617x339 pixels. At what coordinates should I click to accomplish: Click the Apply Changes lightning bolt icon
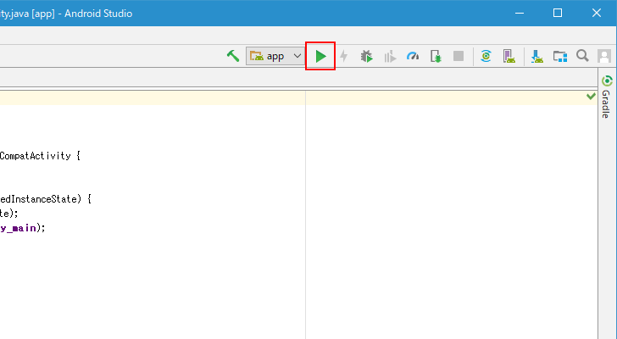tap(344, 56)
